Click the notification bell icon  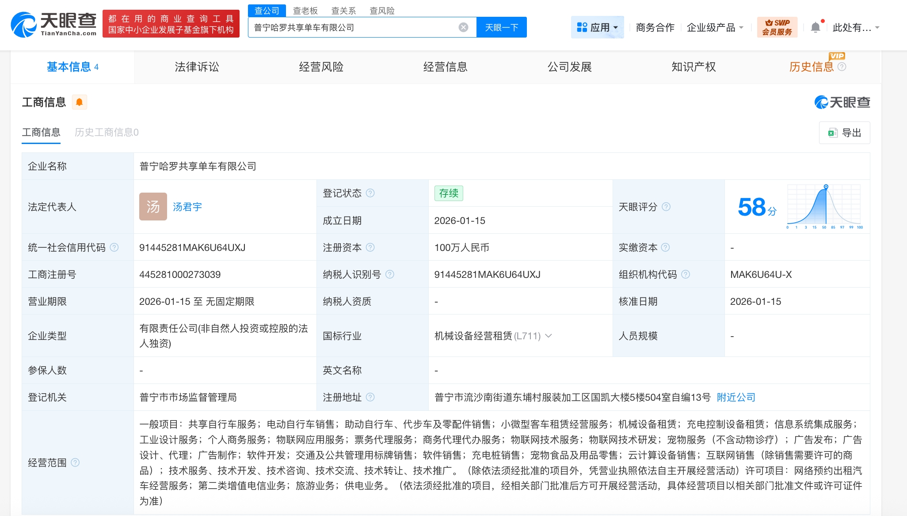[816, 27]
